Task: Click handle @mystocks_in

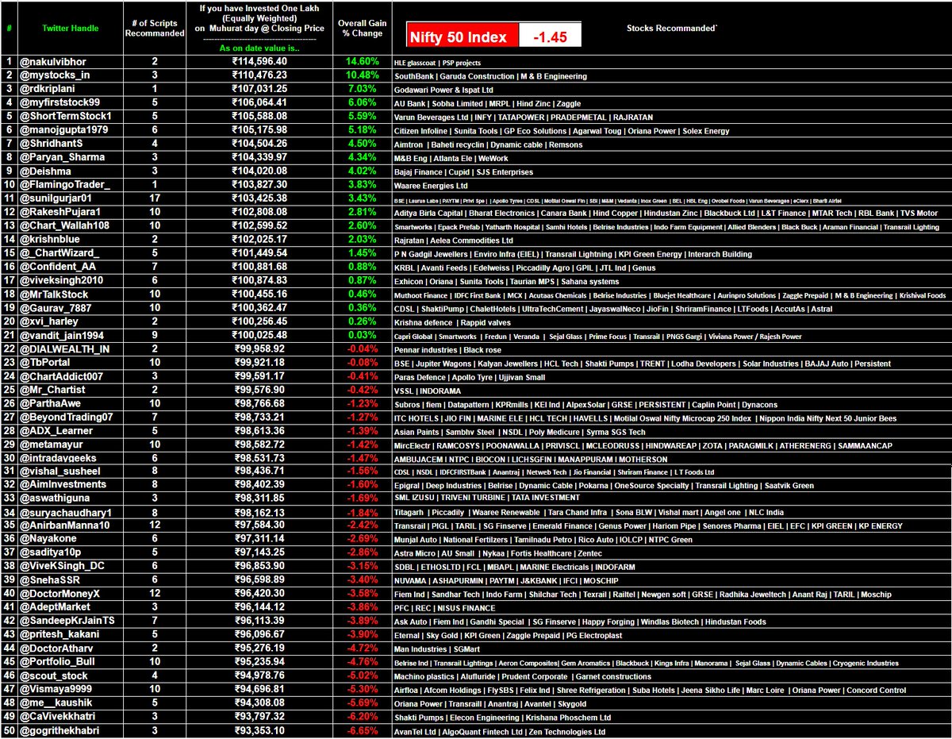Action: [x=55, y=75]
